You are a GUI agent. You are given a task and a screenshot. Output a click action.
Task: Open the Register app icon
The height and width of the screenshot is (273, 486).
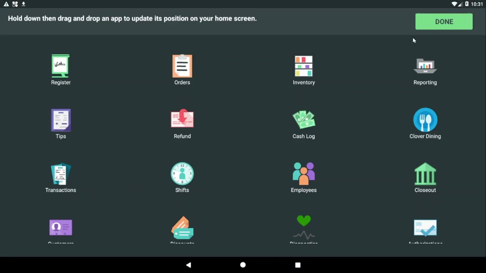61,66
